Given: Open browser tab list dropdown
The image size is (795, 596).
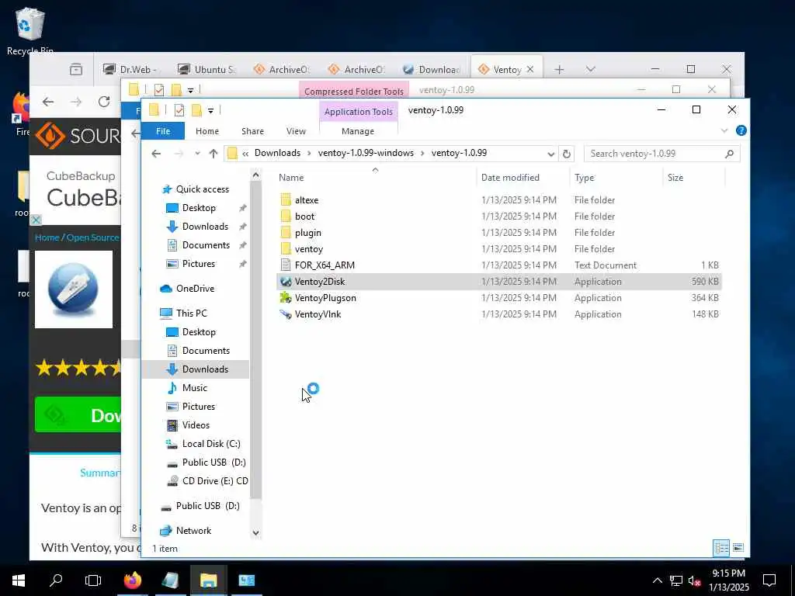Looking at the screenshot, I should click(x=590, y=69).
